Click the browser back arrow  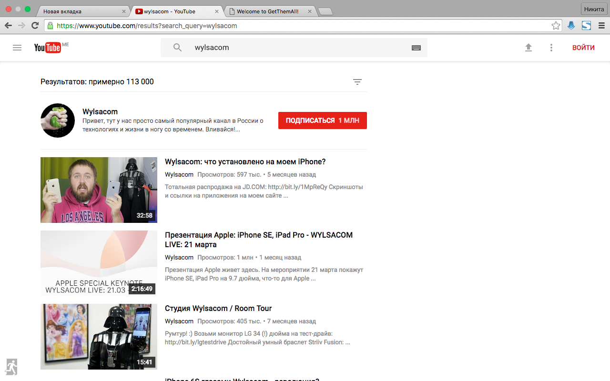pyautogui.click(x=8, y=26)
